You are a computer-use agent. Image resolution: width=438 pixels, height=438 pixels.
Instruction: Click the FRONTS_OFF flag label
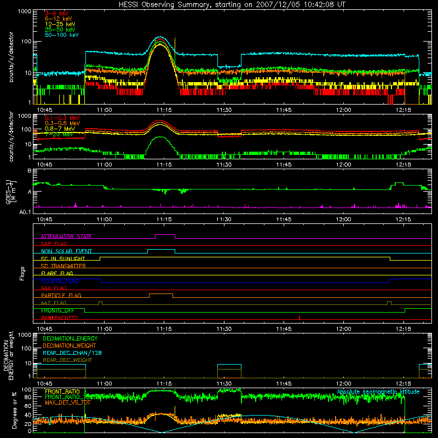57,310
